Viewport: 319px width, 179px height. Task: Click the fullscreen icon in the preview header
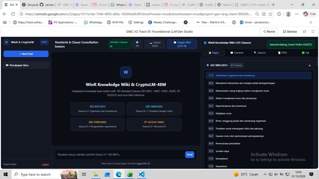(313, 32)
